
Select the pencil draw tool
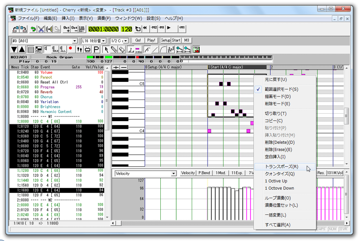[114, 50]
